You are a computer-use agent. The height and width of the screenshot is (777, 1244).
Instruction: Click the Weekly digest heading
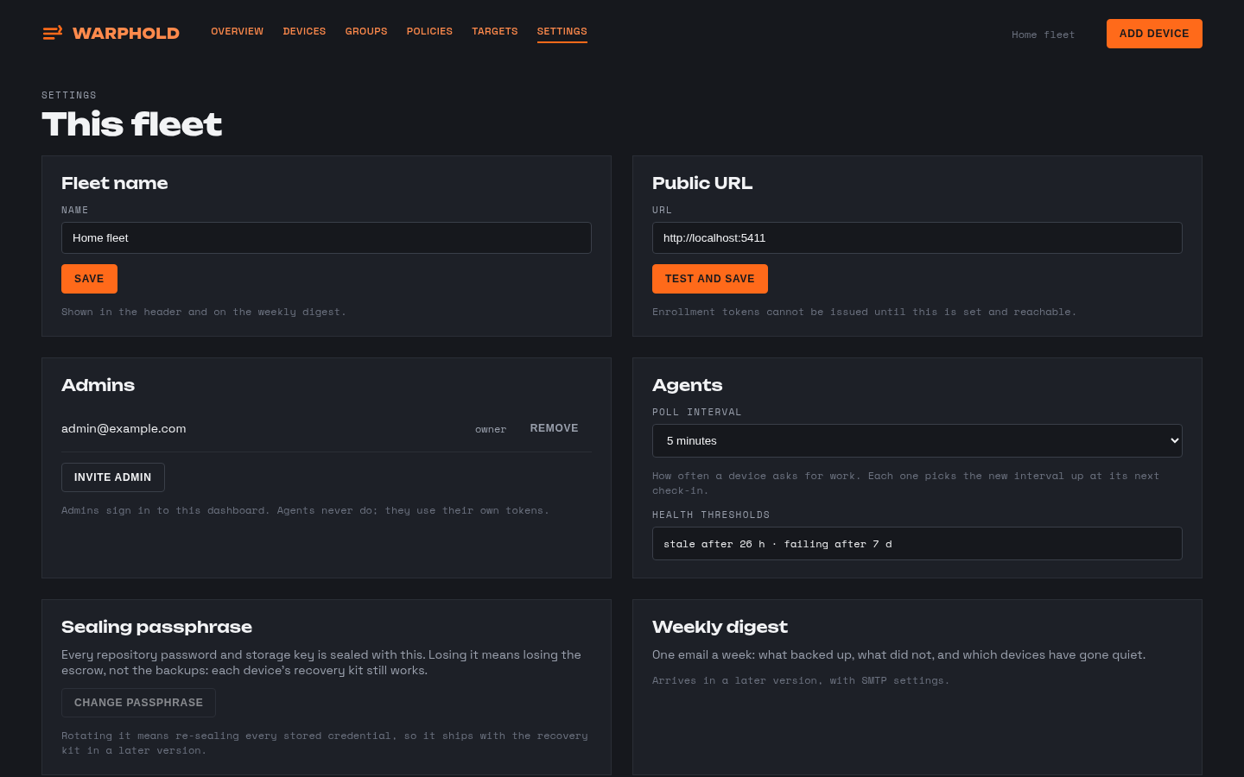(x=720, y=627)
